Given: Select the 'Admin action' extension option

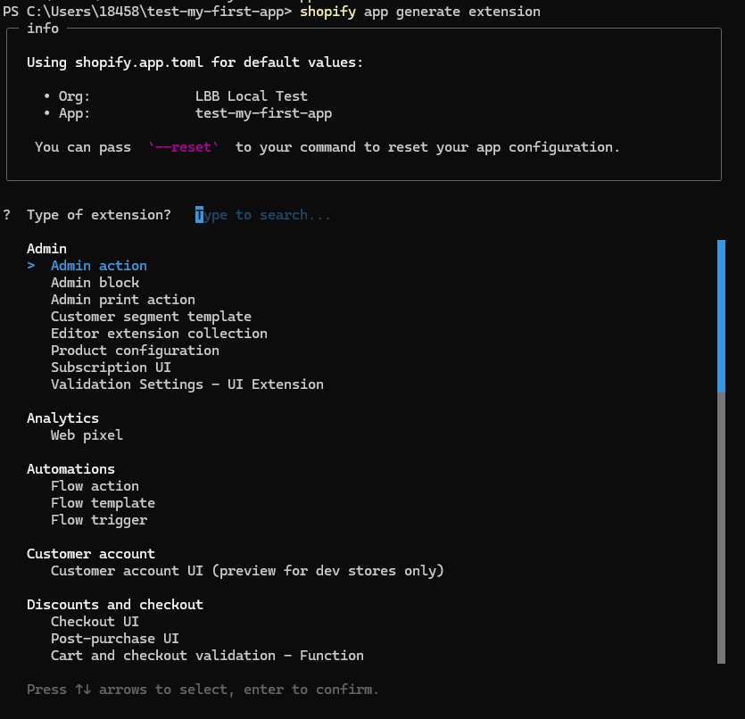Looking at the screenshot, I should click(99, 266).
